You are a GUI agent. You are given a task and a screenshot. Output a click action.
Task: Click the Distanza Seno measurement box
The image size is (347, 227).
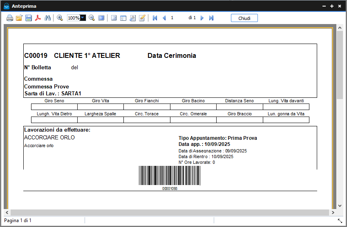240,107
